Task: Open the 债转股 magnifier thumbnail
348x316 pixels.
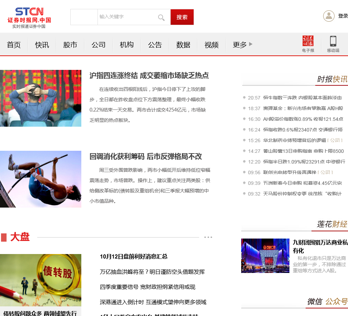Action: [41, 280]
